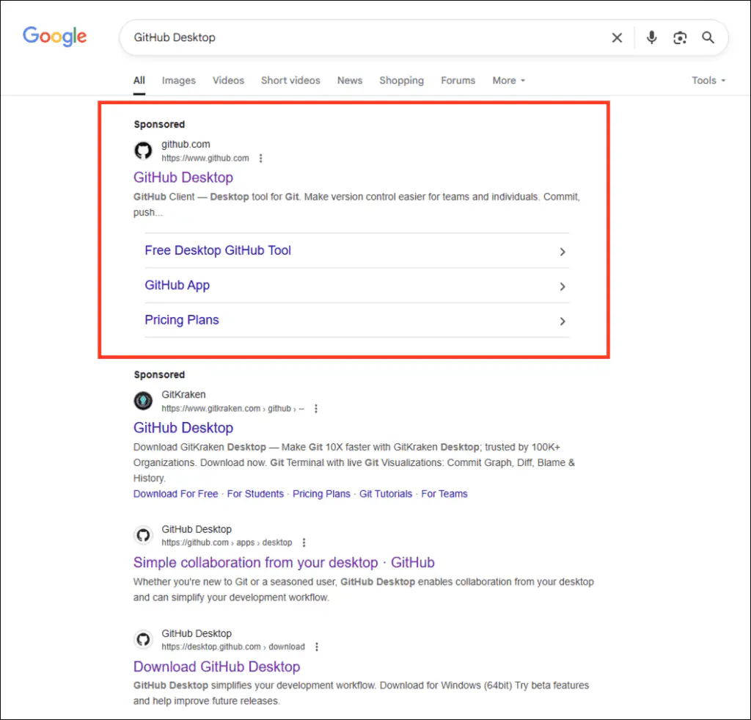Click inside the search input field

[367, 37]
